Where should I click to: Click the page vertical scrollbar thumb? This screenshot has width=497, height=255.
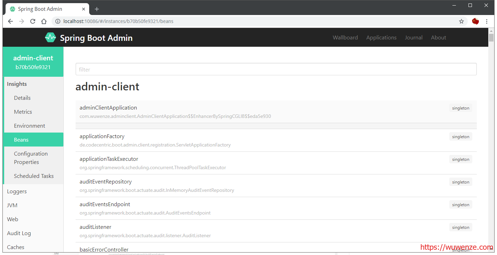pos(491,37)
